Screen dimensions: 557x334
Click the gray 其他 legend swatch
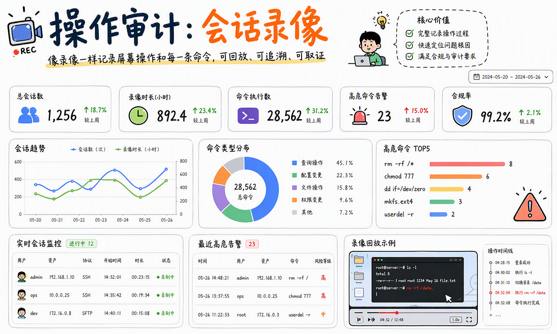pyautogui.click(x=295, y=212)
